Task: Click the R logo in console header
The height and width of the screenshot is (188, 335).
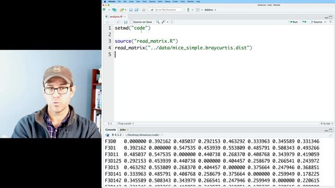Action: pyautogui.click(x=107, y=135)
